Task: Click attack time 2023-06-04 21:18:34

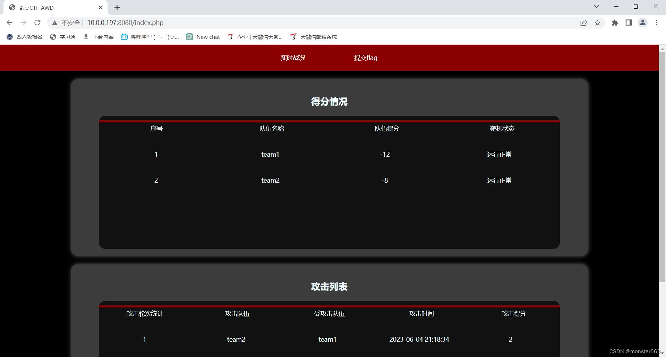Action: pyautogui.click(x=419, y=339)
